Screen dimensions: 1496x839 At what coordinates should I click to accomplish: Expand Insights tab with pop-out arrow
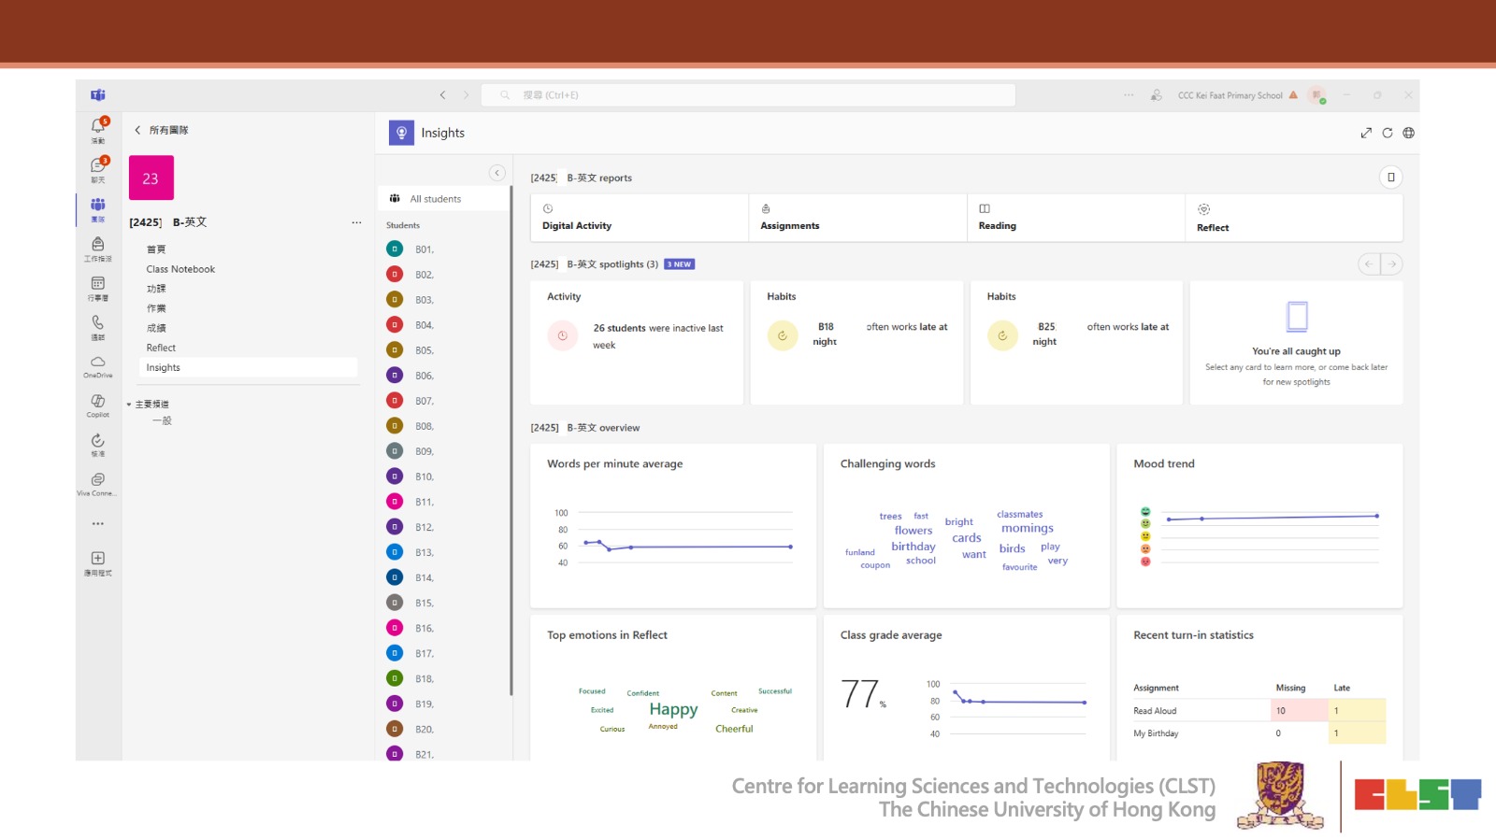pyautogui.click(x=1366, y=133)
